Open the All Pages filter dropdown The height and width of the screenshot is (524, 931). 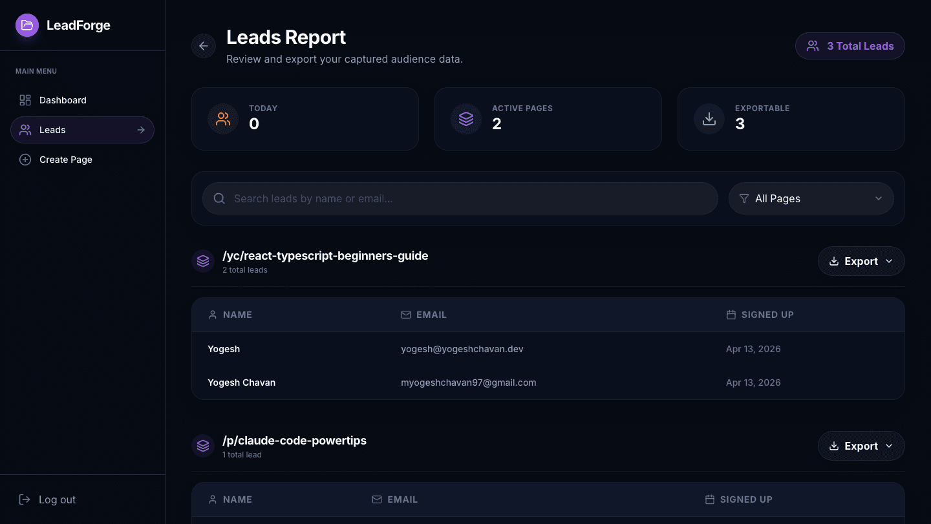click(x=811, y=198)
